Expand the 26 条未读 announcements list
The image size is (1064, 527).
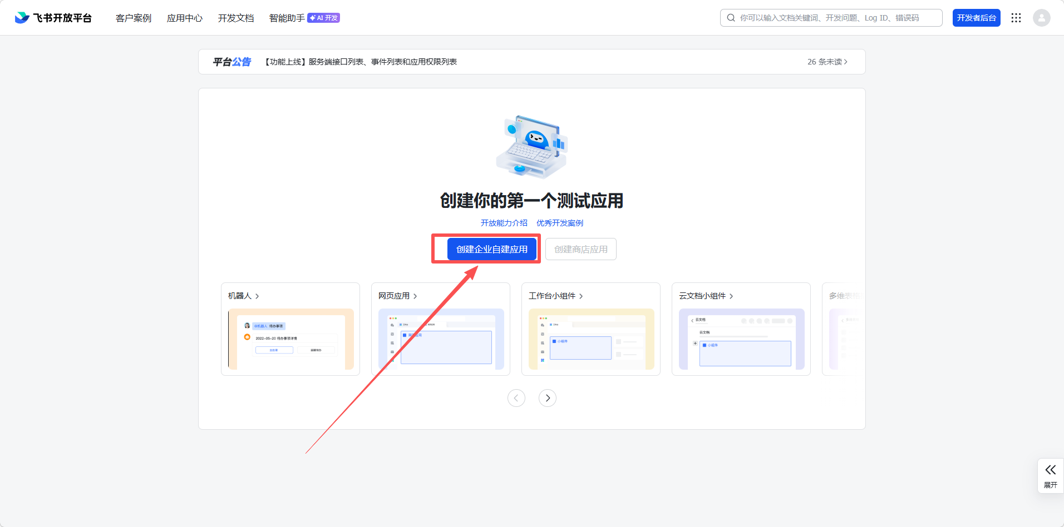point(827,62)
